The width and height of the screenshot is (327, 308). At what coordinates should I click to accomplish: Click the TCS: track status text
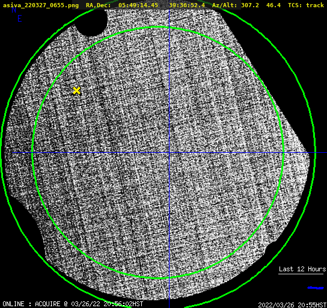pos(306,5)
